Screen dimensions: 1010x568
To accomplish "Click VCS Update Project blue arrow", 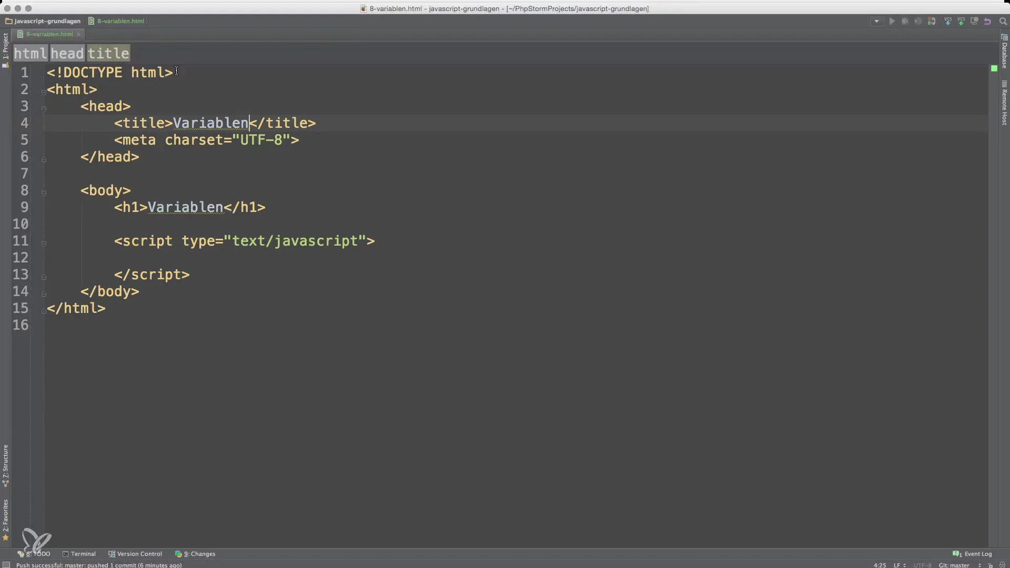I will point(948,22).
